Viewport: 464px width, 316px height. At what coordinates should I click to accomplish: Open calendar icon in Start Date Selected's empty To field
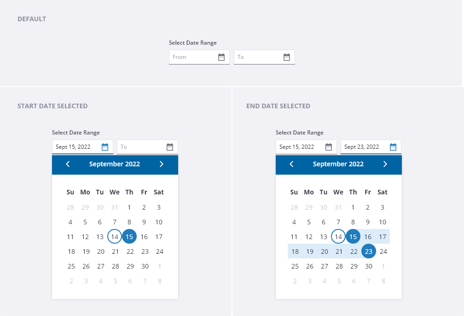[170, 147]
